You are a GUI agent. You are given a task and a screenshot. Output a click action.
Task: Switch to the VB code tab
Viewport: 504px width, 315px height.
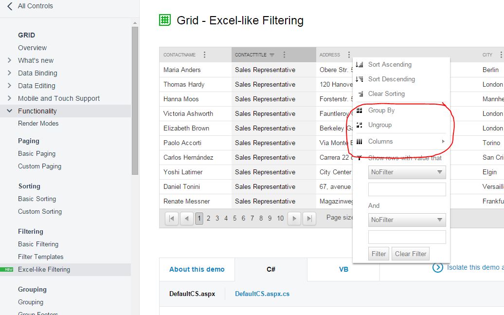point(343,269)
